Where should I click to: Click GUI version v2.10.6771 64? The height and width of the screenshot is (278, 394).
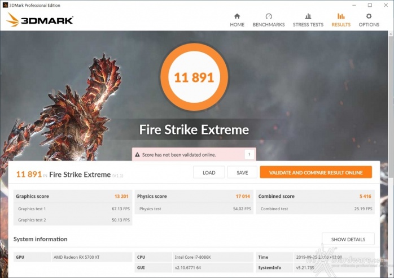(x=188, y=268)
